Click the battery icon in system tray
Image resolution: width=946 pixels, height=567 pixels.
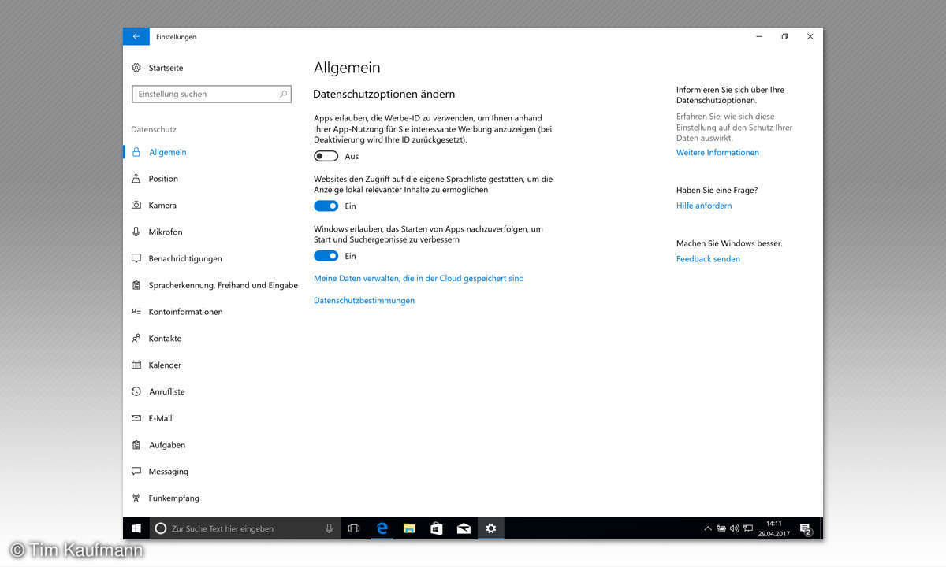click(x=721, y=528)
